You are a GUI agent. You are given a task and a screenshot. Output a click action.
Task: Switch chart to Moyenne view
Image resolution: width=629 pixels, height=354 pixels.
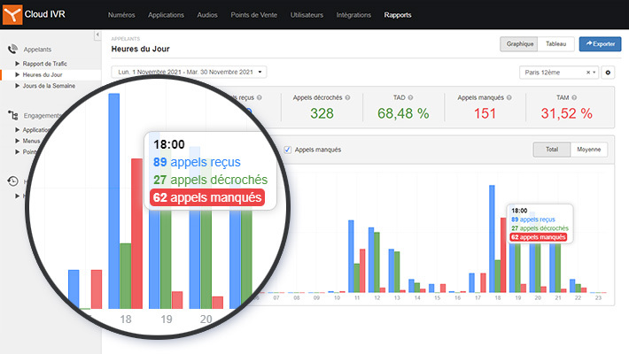589,150
